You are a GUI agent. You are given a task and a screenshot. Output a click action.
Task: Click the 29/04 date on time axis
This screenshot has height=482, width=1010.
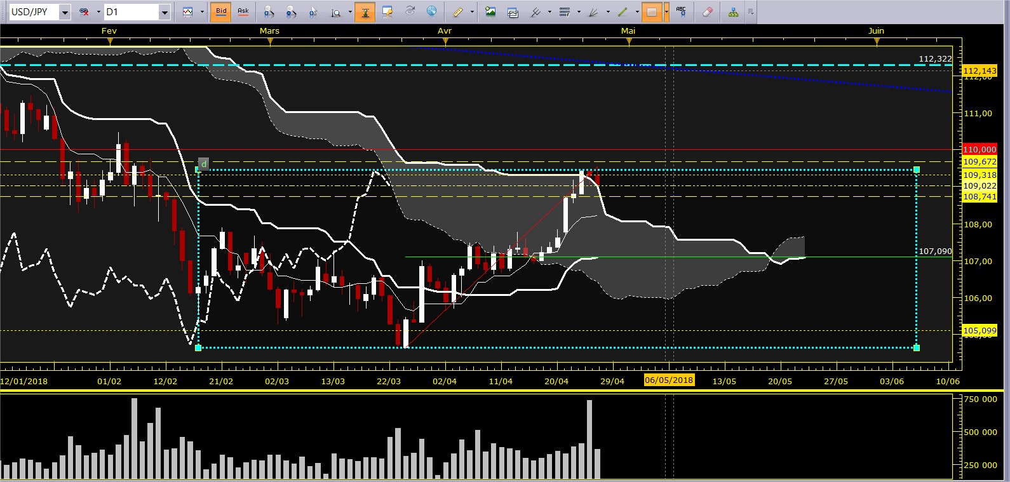pos(612,381)
